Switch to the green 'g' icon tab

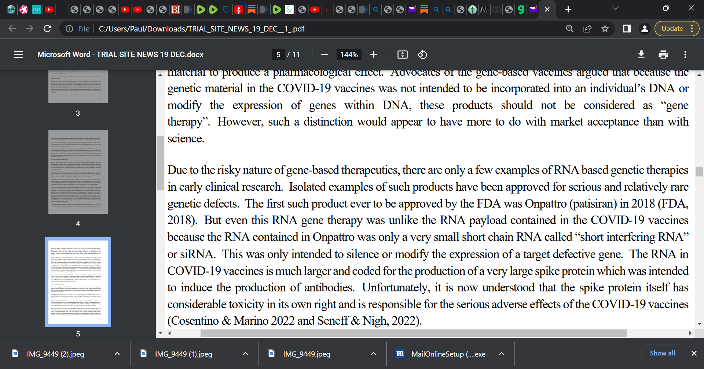[521, 10]
